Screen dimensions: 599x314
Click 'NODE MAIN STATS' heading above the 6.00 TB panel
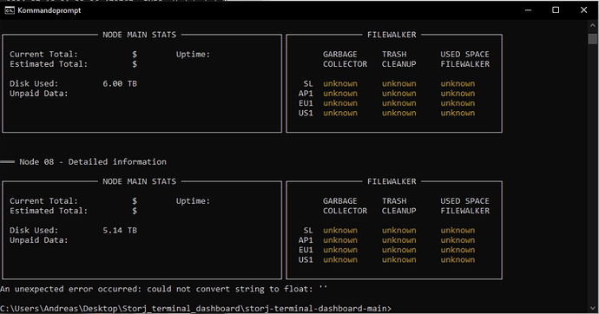click(140, 35)
